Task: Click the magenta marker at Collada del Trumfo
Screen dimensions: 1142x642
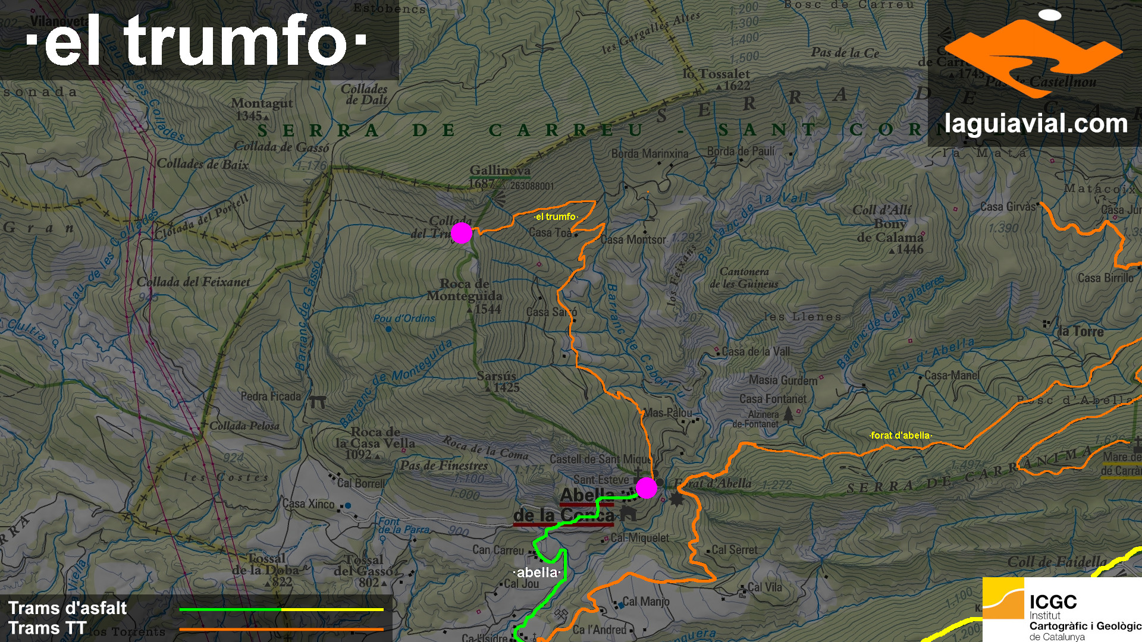Action: click(x=461, y=233)
